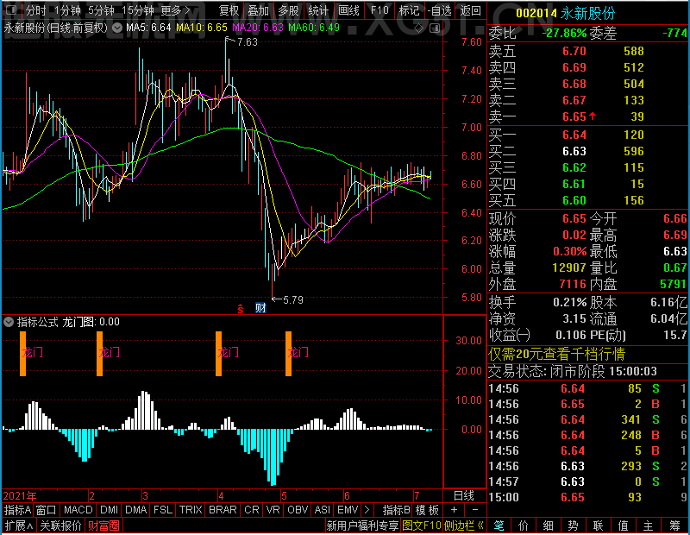Click the diamond icon in the chart header
This screenshot has height=535, width=690.
pos(419,28)
